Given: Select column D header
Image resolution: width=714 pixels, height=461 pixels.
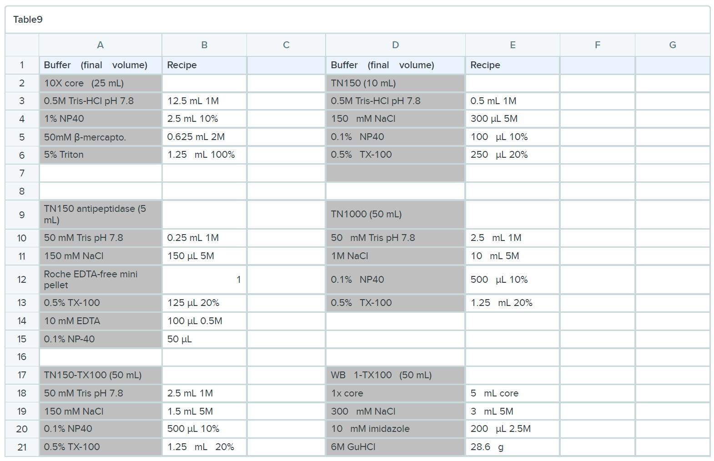Looking at the screenshot, I should pyautogui.click(x=395, y=45).
